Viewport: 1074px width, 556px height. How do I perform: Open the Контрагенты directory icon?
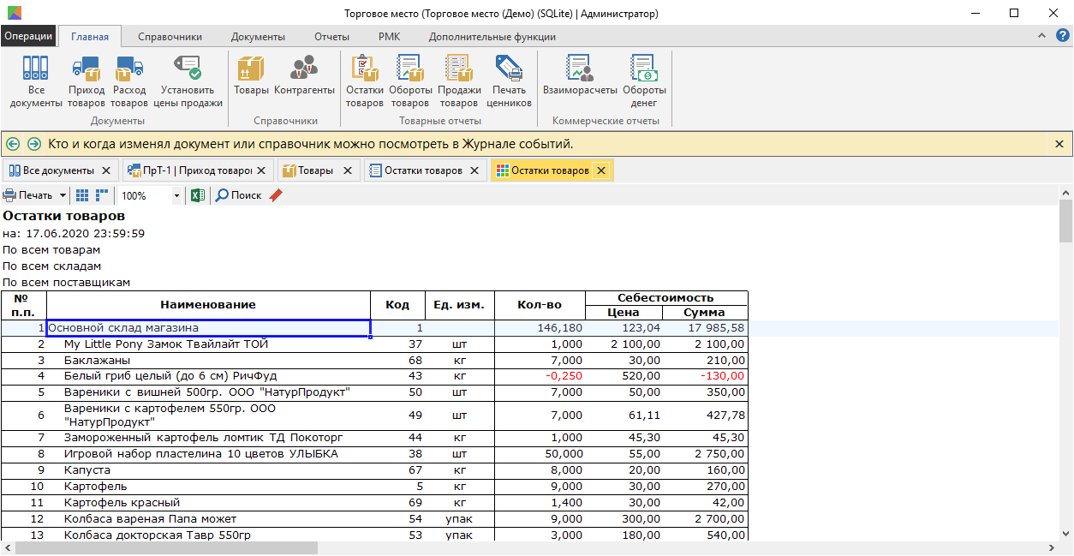(304, 75)
